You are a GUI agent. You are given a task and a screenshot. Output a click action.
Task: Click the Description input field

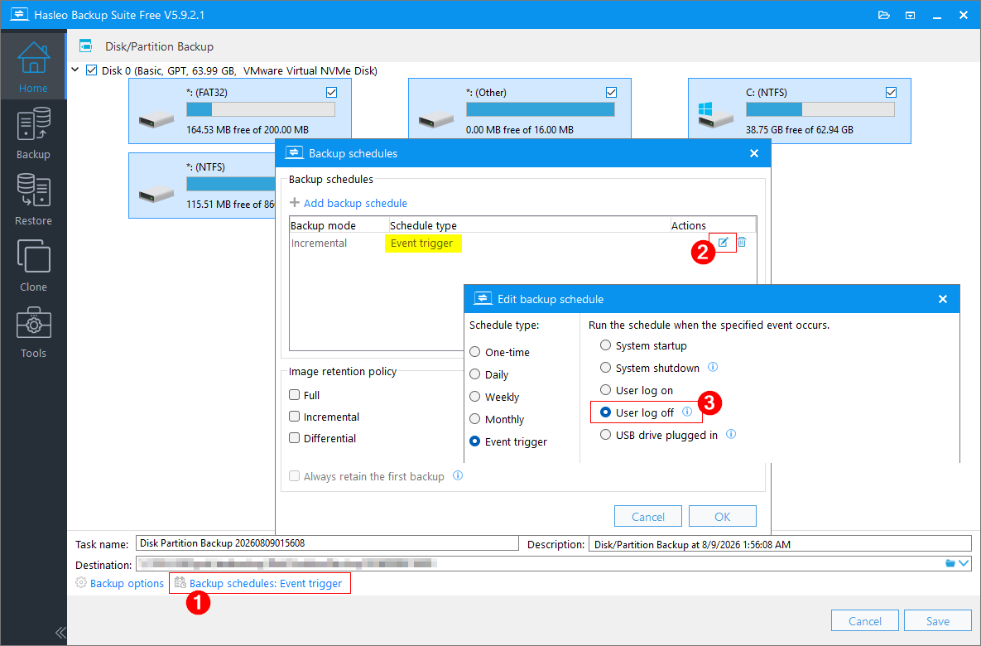(x=780, y=543)
